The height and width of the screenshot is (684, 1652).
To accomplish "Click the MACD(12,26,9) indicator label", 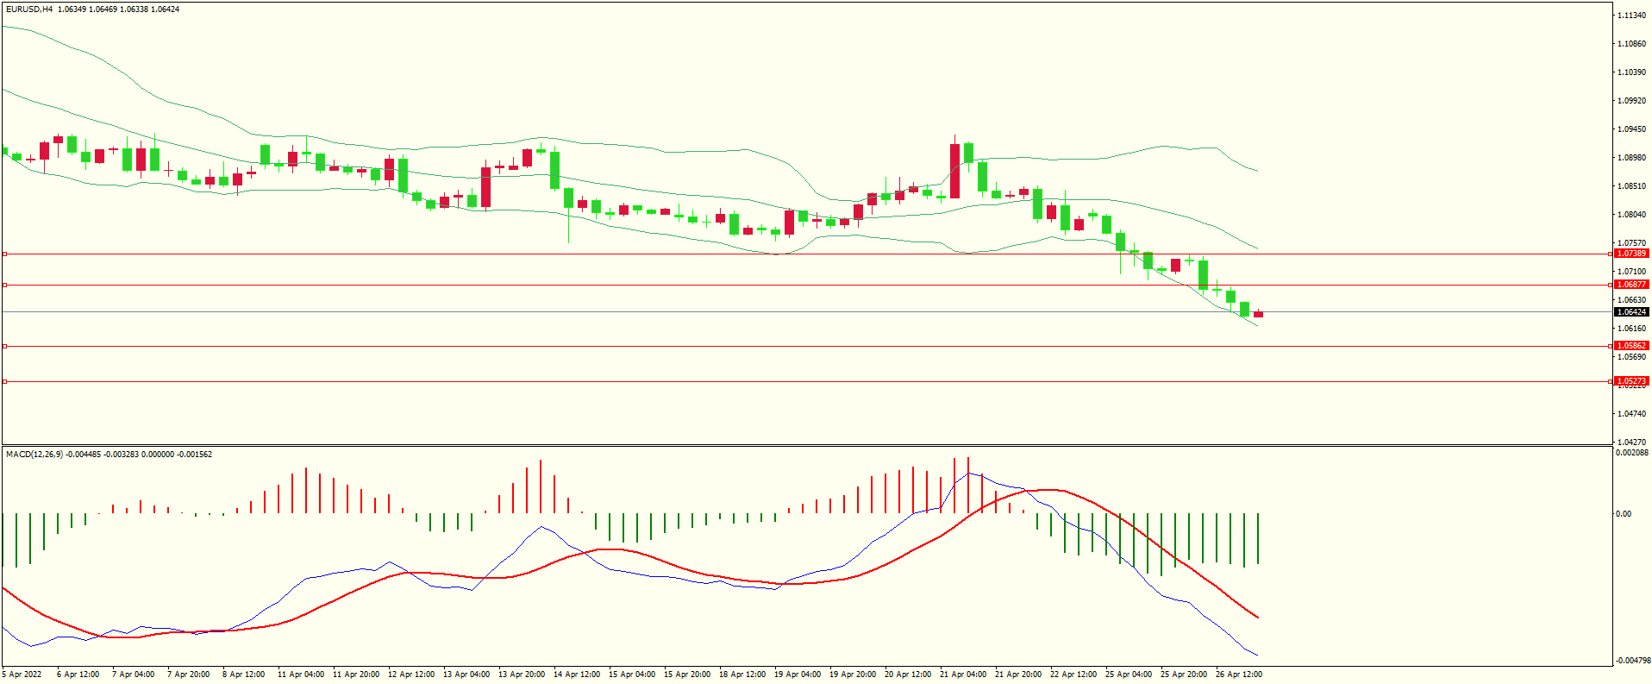I will tap(34, 455).
